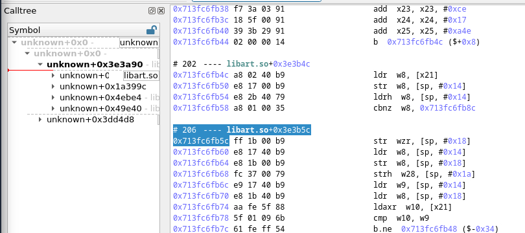Toggle the Calltree lock icon
This screenshot has height=233, width=525.
click(151, 30)
